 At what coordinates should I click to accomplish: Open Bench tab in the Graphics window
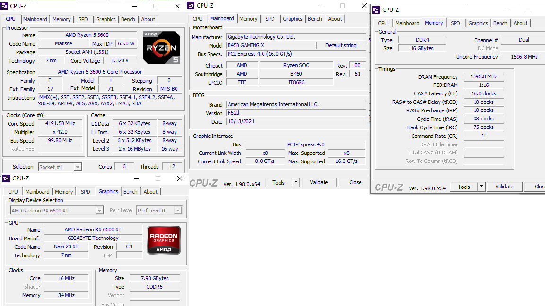131,192
